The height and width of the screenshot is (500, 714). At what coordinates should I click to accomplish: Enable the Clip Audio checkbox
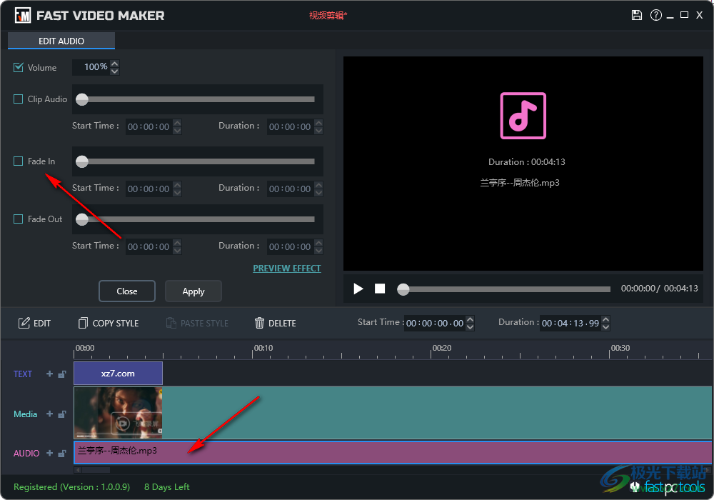pos(19,99)
